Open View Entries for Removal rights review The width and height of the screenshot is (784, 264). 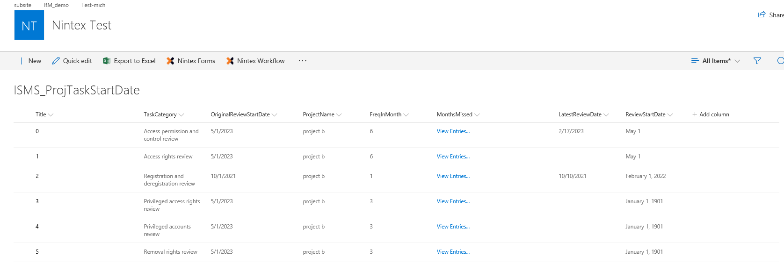[x=453, y=252]
